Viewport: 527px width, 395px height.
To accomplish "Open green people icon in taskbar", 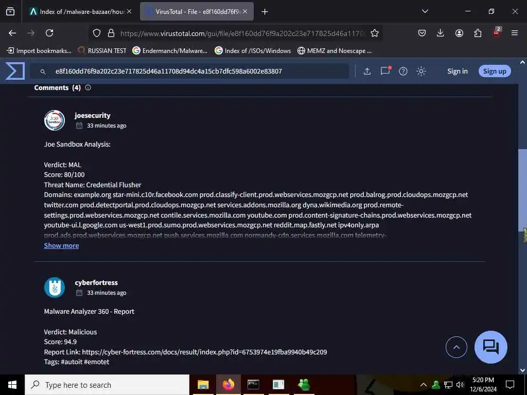I will [x=304, y=385].
